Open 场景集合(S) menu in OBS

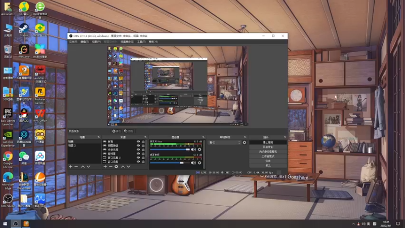(127, 42)
